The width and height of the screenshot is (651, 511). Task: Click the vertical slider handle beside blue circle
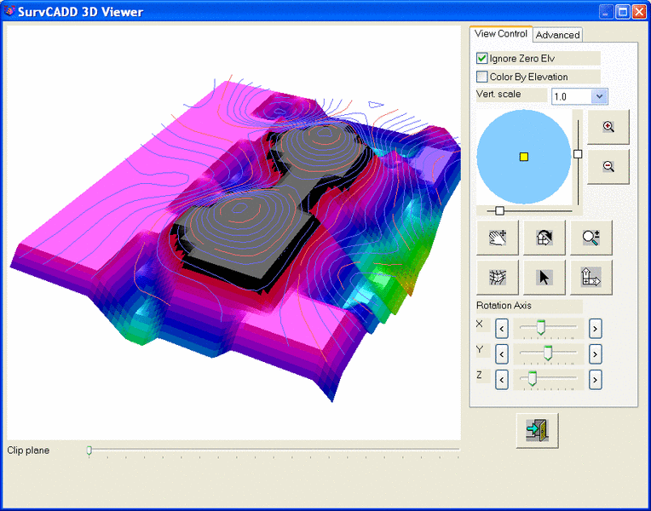click(x=578, y=154)
